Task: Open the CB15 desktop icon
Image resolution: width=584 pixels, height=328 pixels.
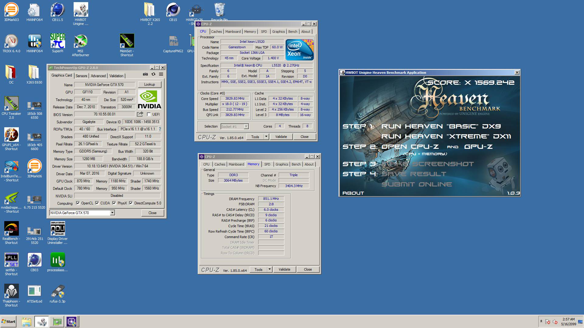Action: point(173,12)
